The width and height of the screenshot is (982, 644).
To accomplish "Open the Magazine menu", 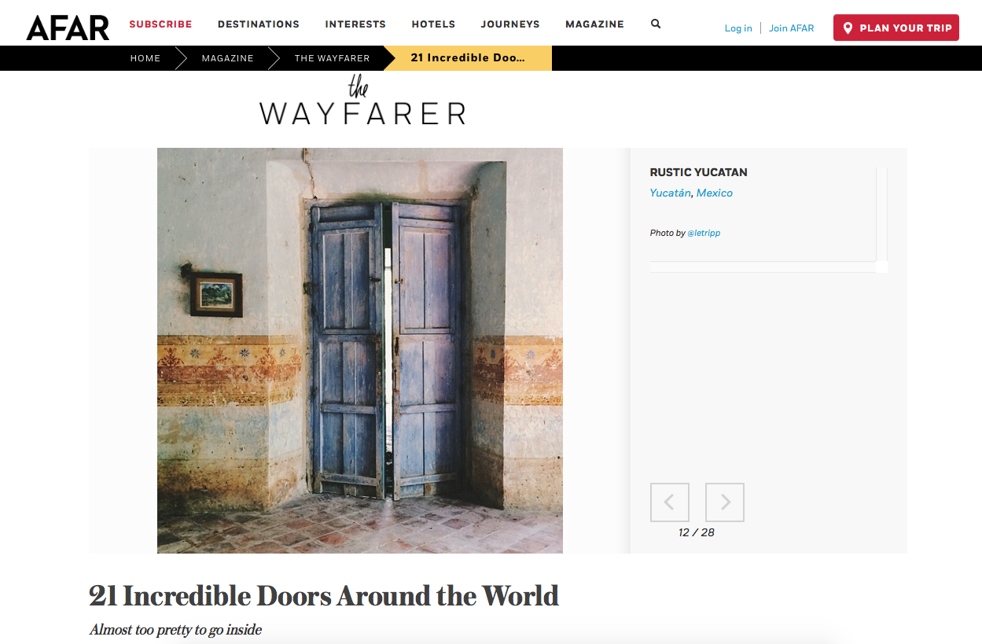I will coord(594,24).
